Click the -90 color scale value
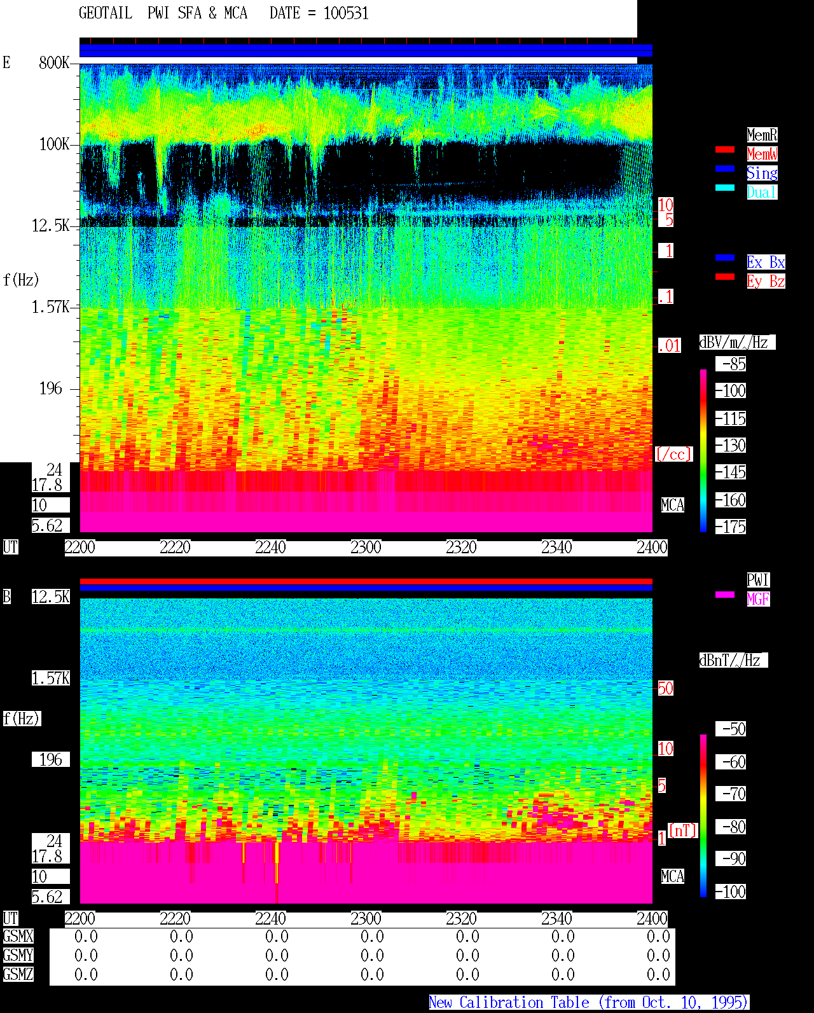Screen dimensions: 814x1013 pyautogui.click(x=731, y=858)
